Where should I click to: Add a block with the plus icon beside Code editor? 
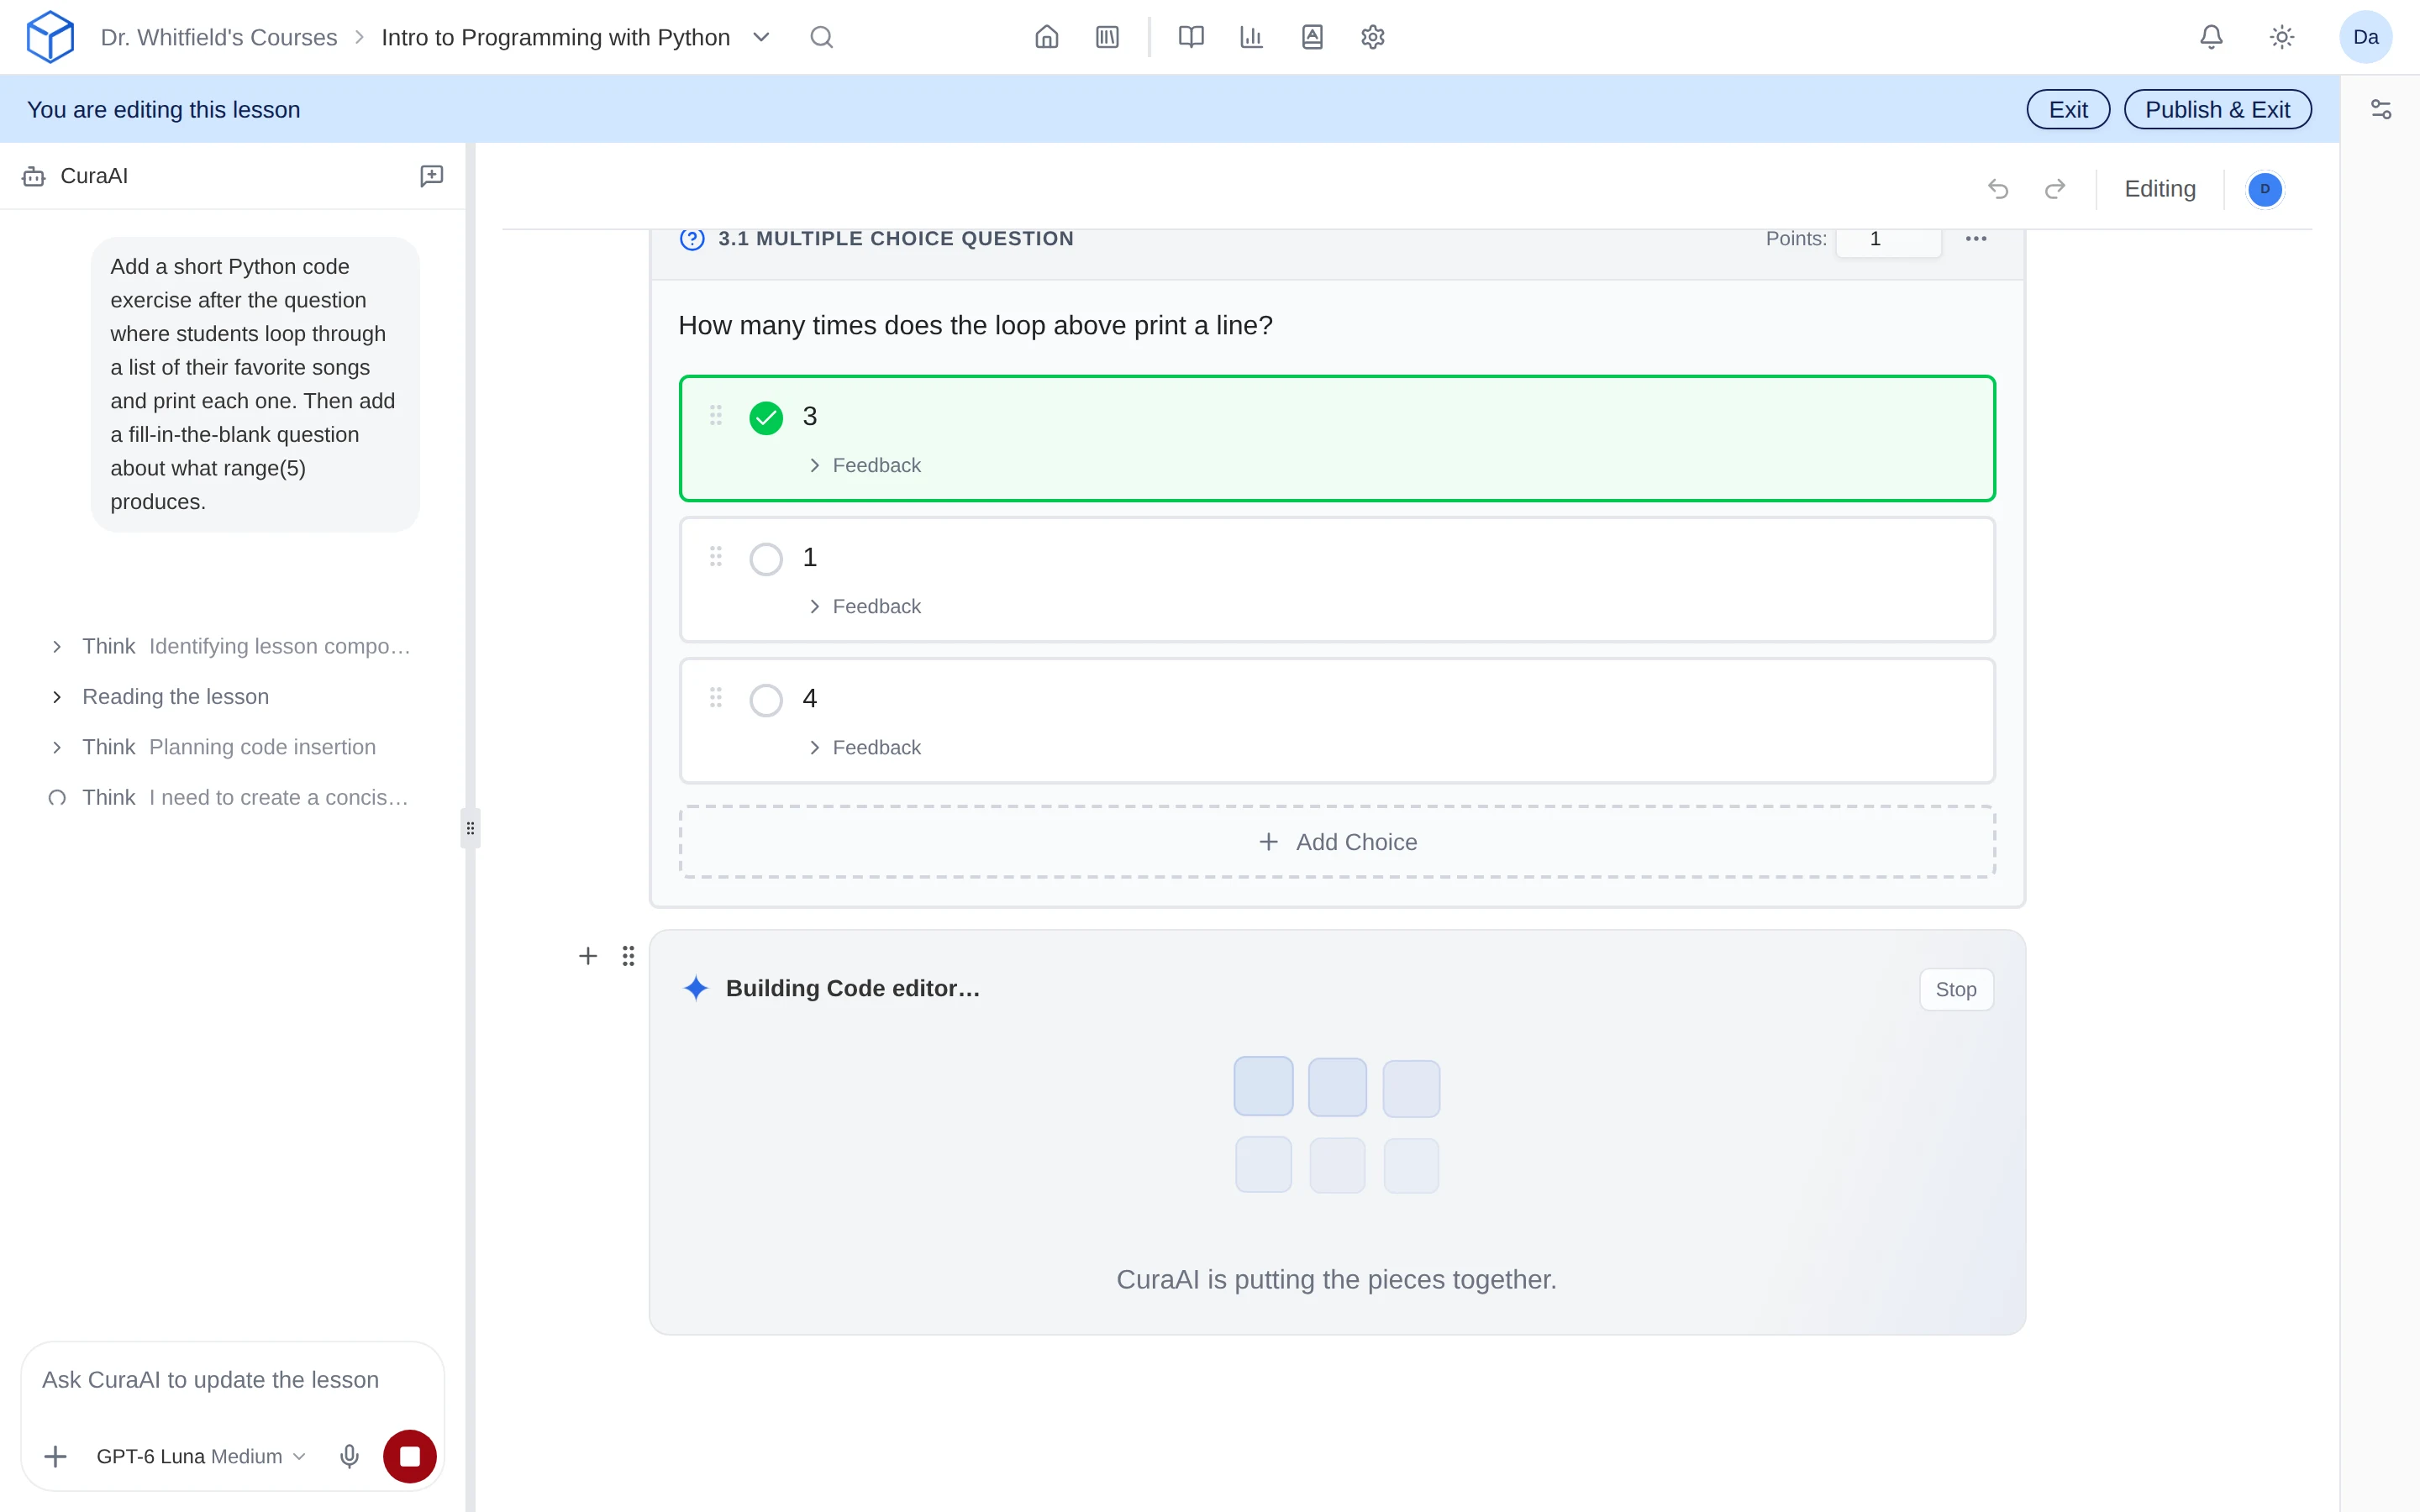[x=588, y=956]
